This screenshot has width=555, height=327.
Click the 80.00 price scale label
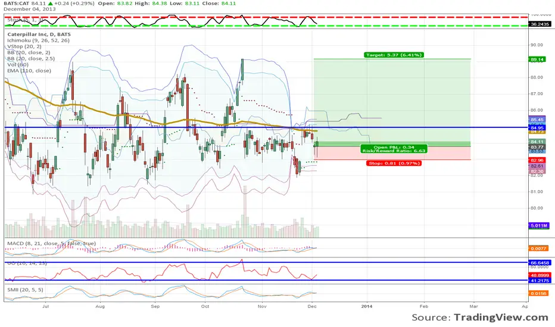click(x=536, y=208)
